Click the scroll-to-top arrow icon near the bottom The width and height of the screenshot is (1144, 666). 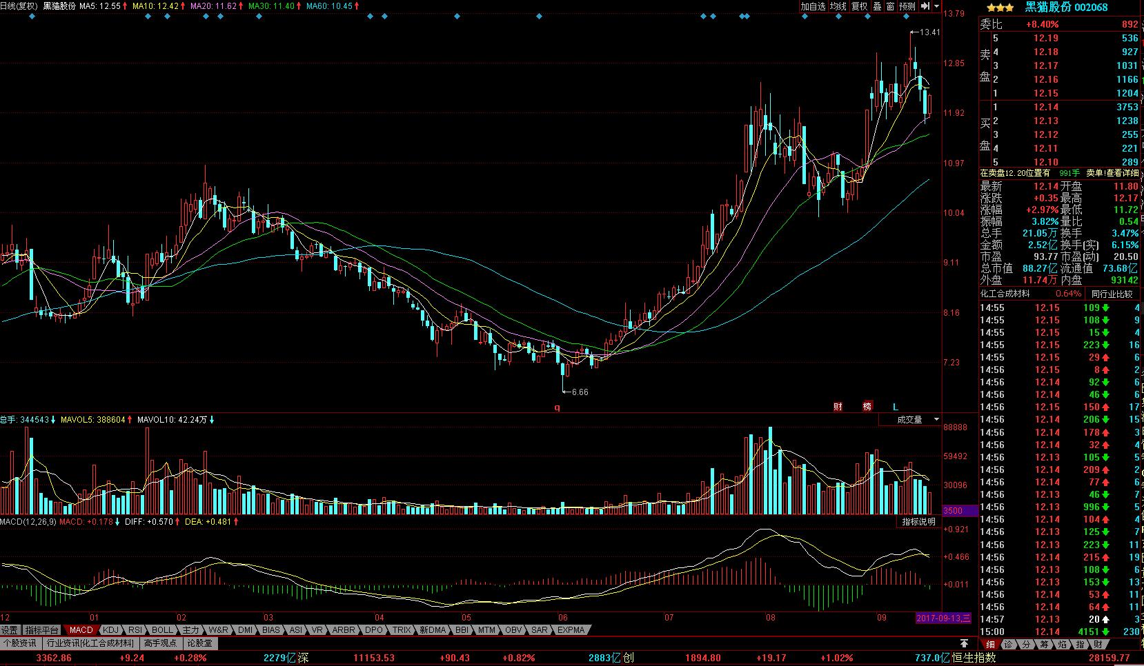coord(964,643)
